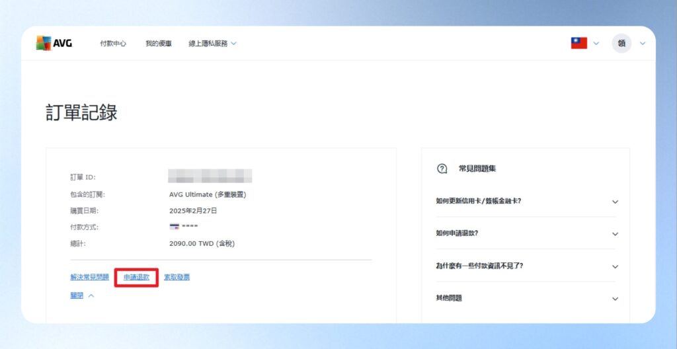
Task: Open the account dropdown chevron beside avatar
Action: 643,43
